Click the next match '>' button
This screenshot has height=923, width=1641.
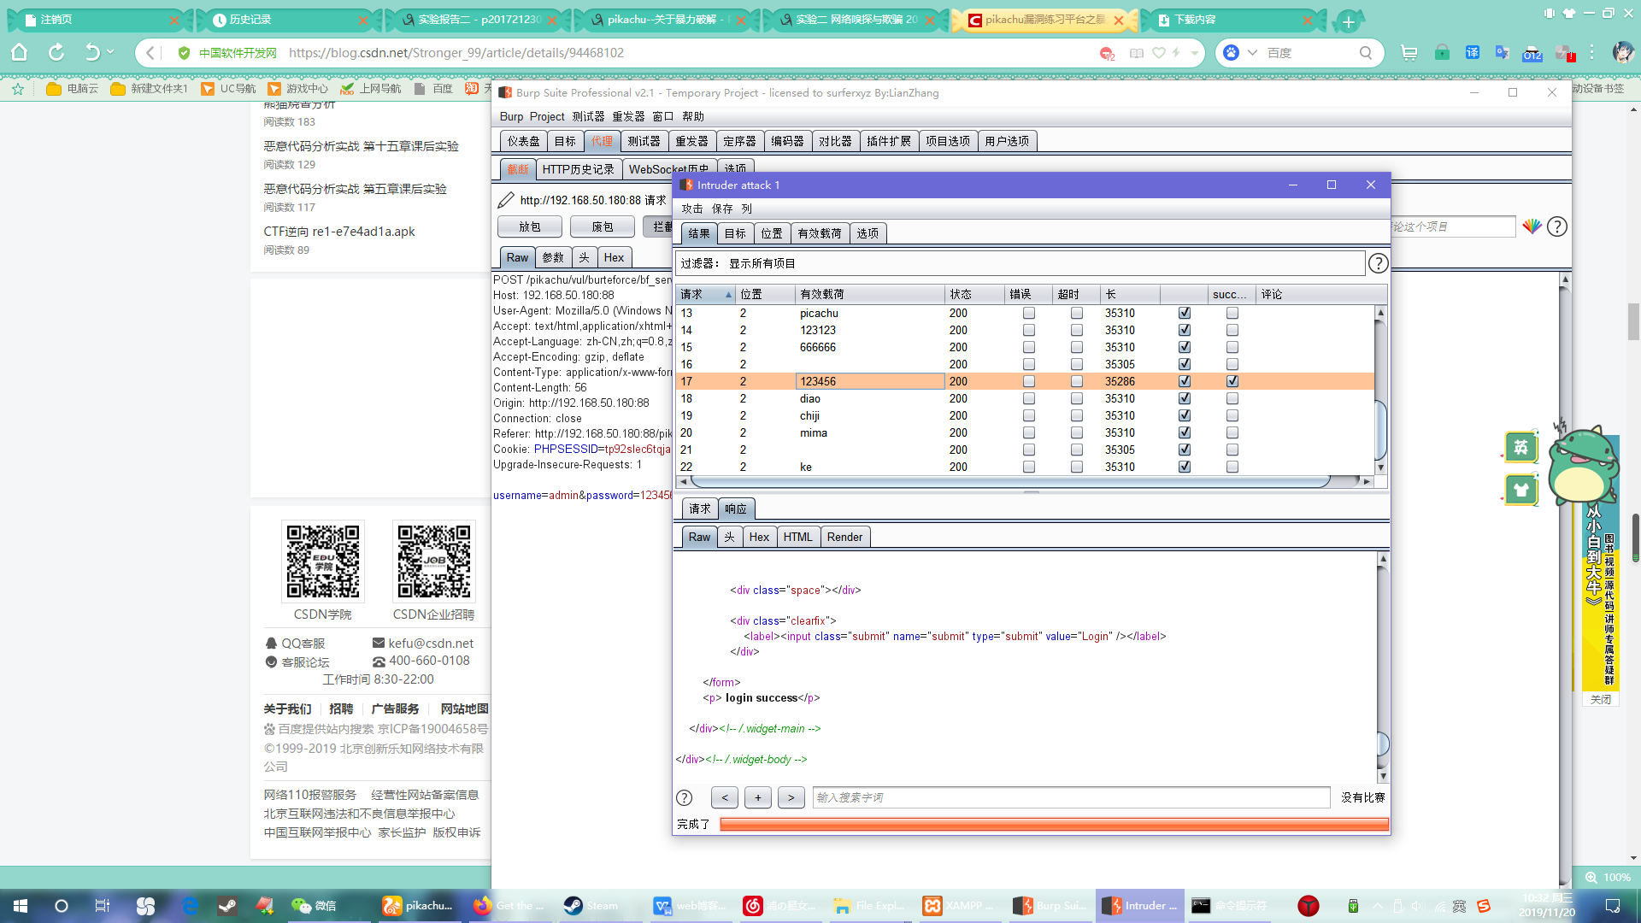pyautogui.click(x=791, y=797)
